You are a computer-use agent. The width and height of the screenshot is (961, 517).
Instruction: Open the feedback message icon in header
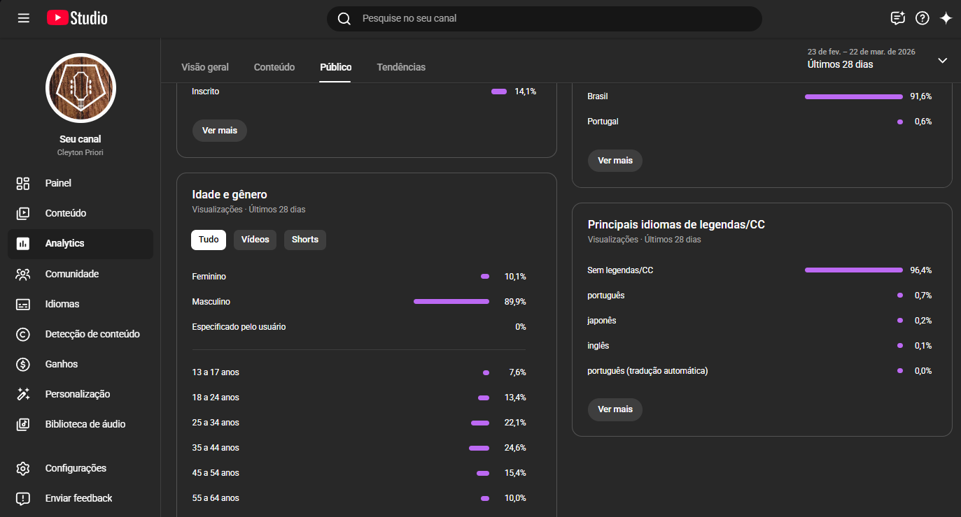[897, 18]
